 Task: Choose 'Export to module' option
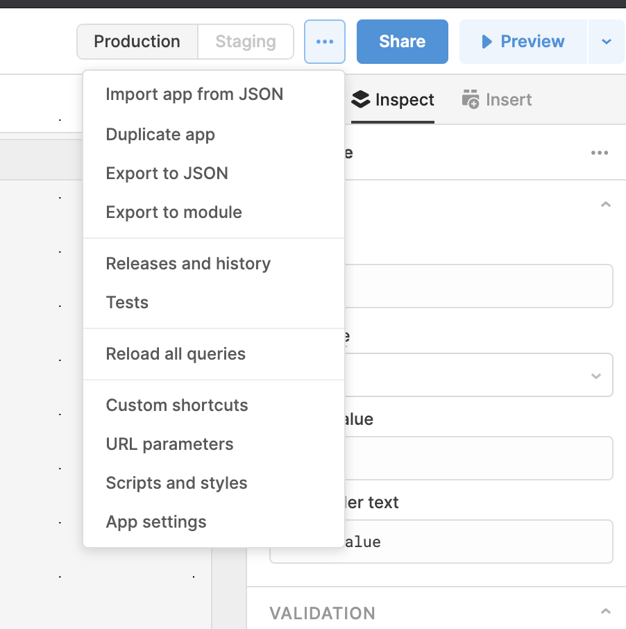click(x=175, y=212)
